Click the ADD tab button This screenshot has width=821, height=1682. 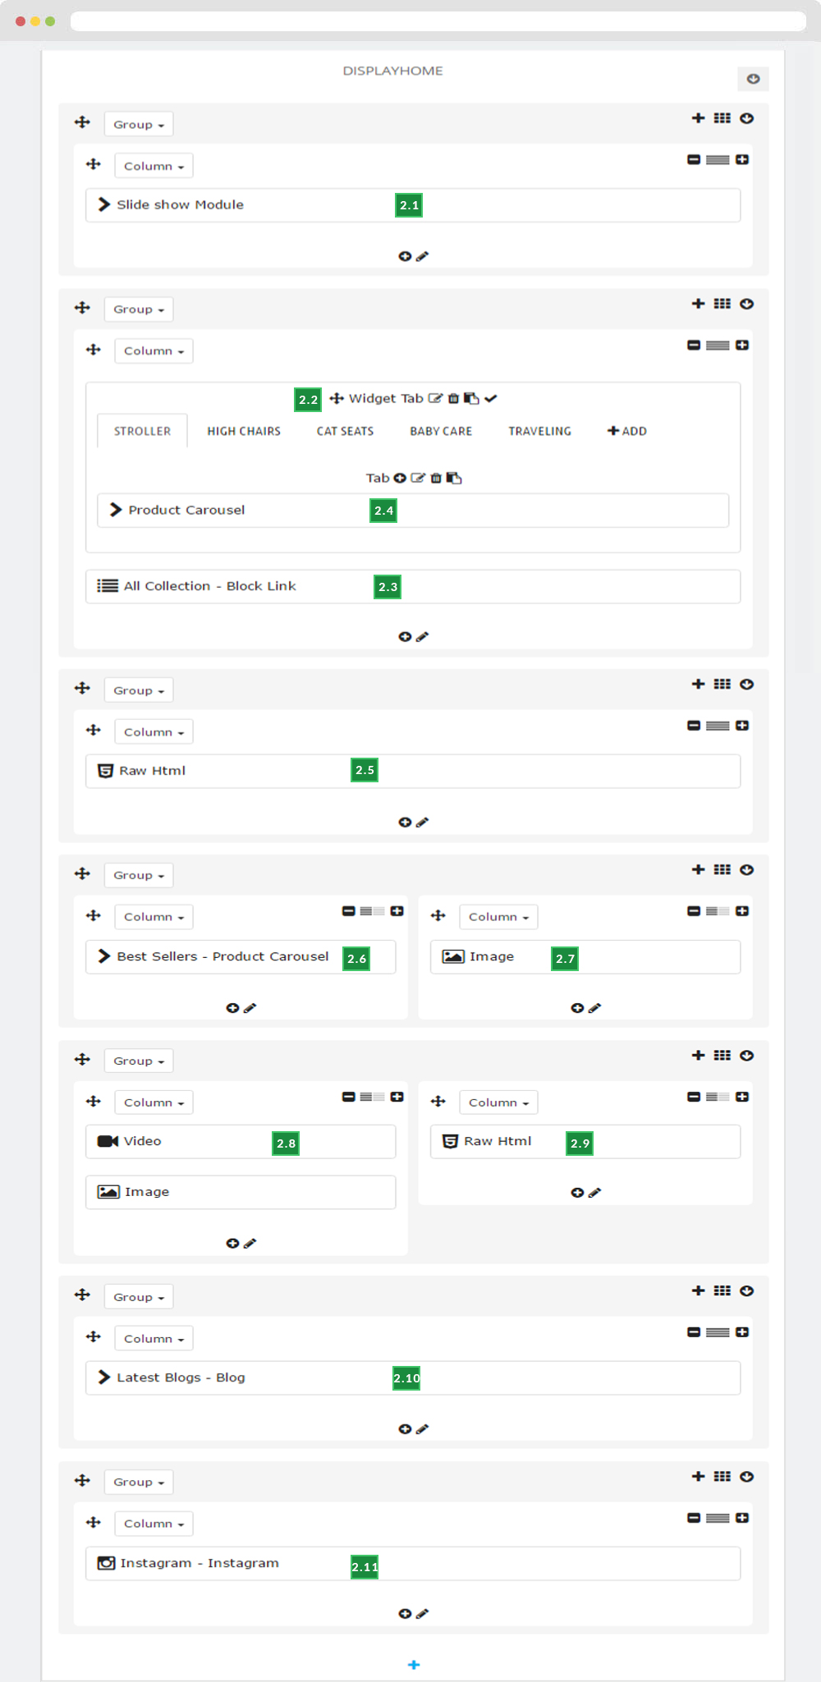pyautogui.click(x=627, y=431)
